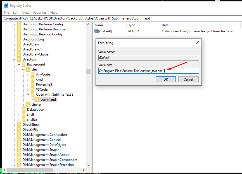Click the DirectShow folder icon
Viewport: 242px width, 174px height.
click(19, 125)
